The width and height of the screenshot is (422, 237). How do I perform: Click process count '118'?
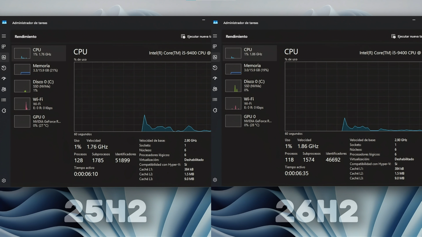289,160
